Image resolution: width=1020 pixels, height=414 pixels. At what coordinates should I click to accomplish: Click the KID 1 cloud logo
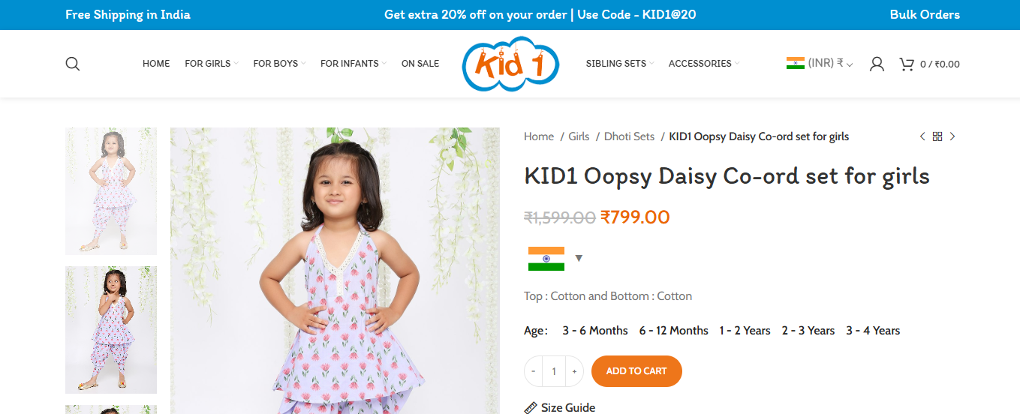[x=510, y=64]
